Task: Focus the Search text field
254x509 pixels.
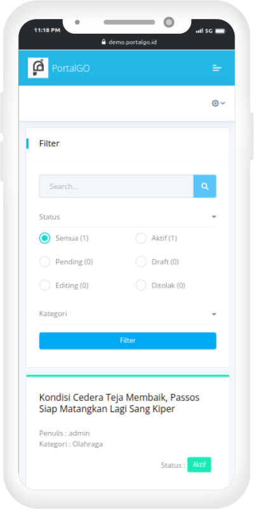Action: click(116, 186)
